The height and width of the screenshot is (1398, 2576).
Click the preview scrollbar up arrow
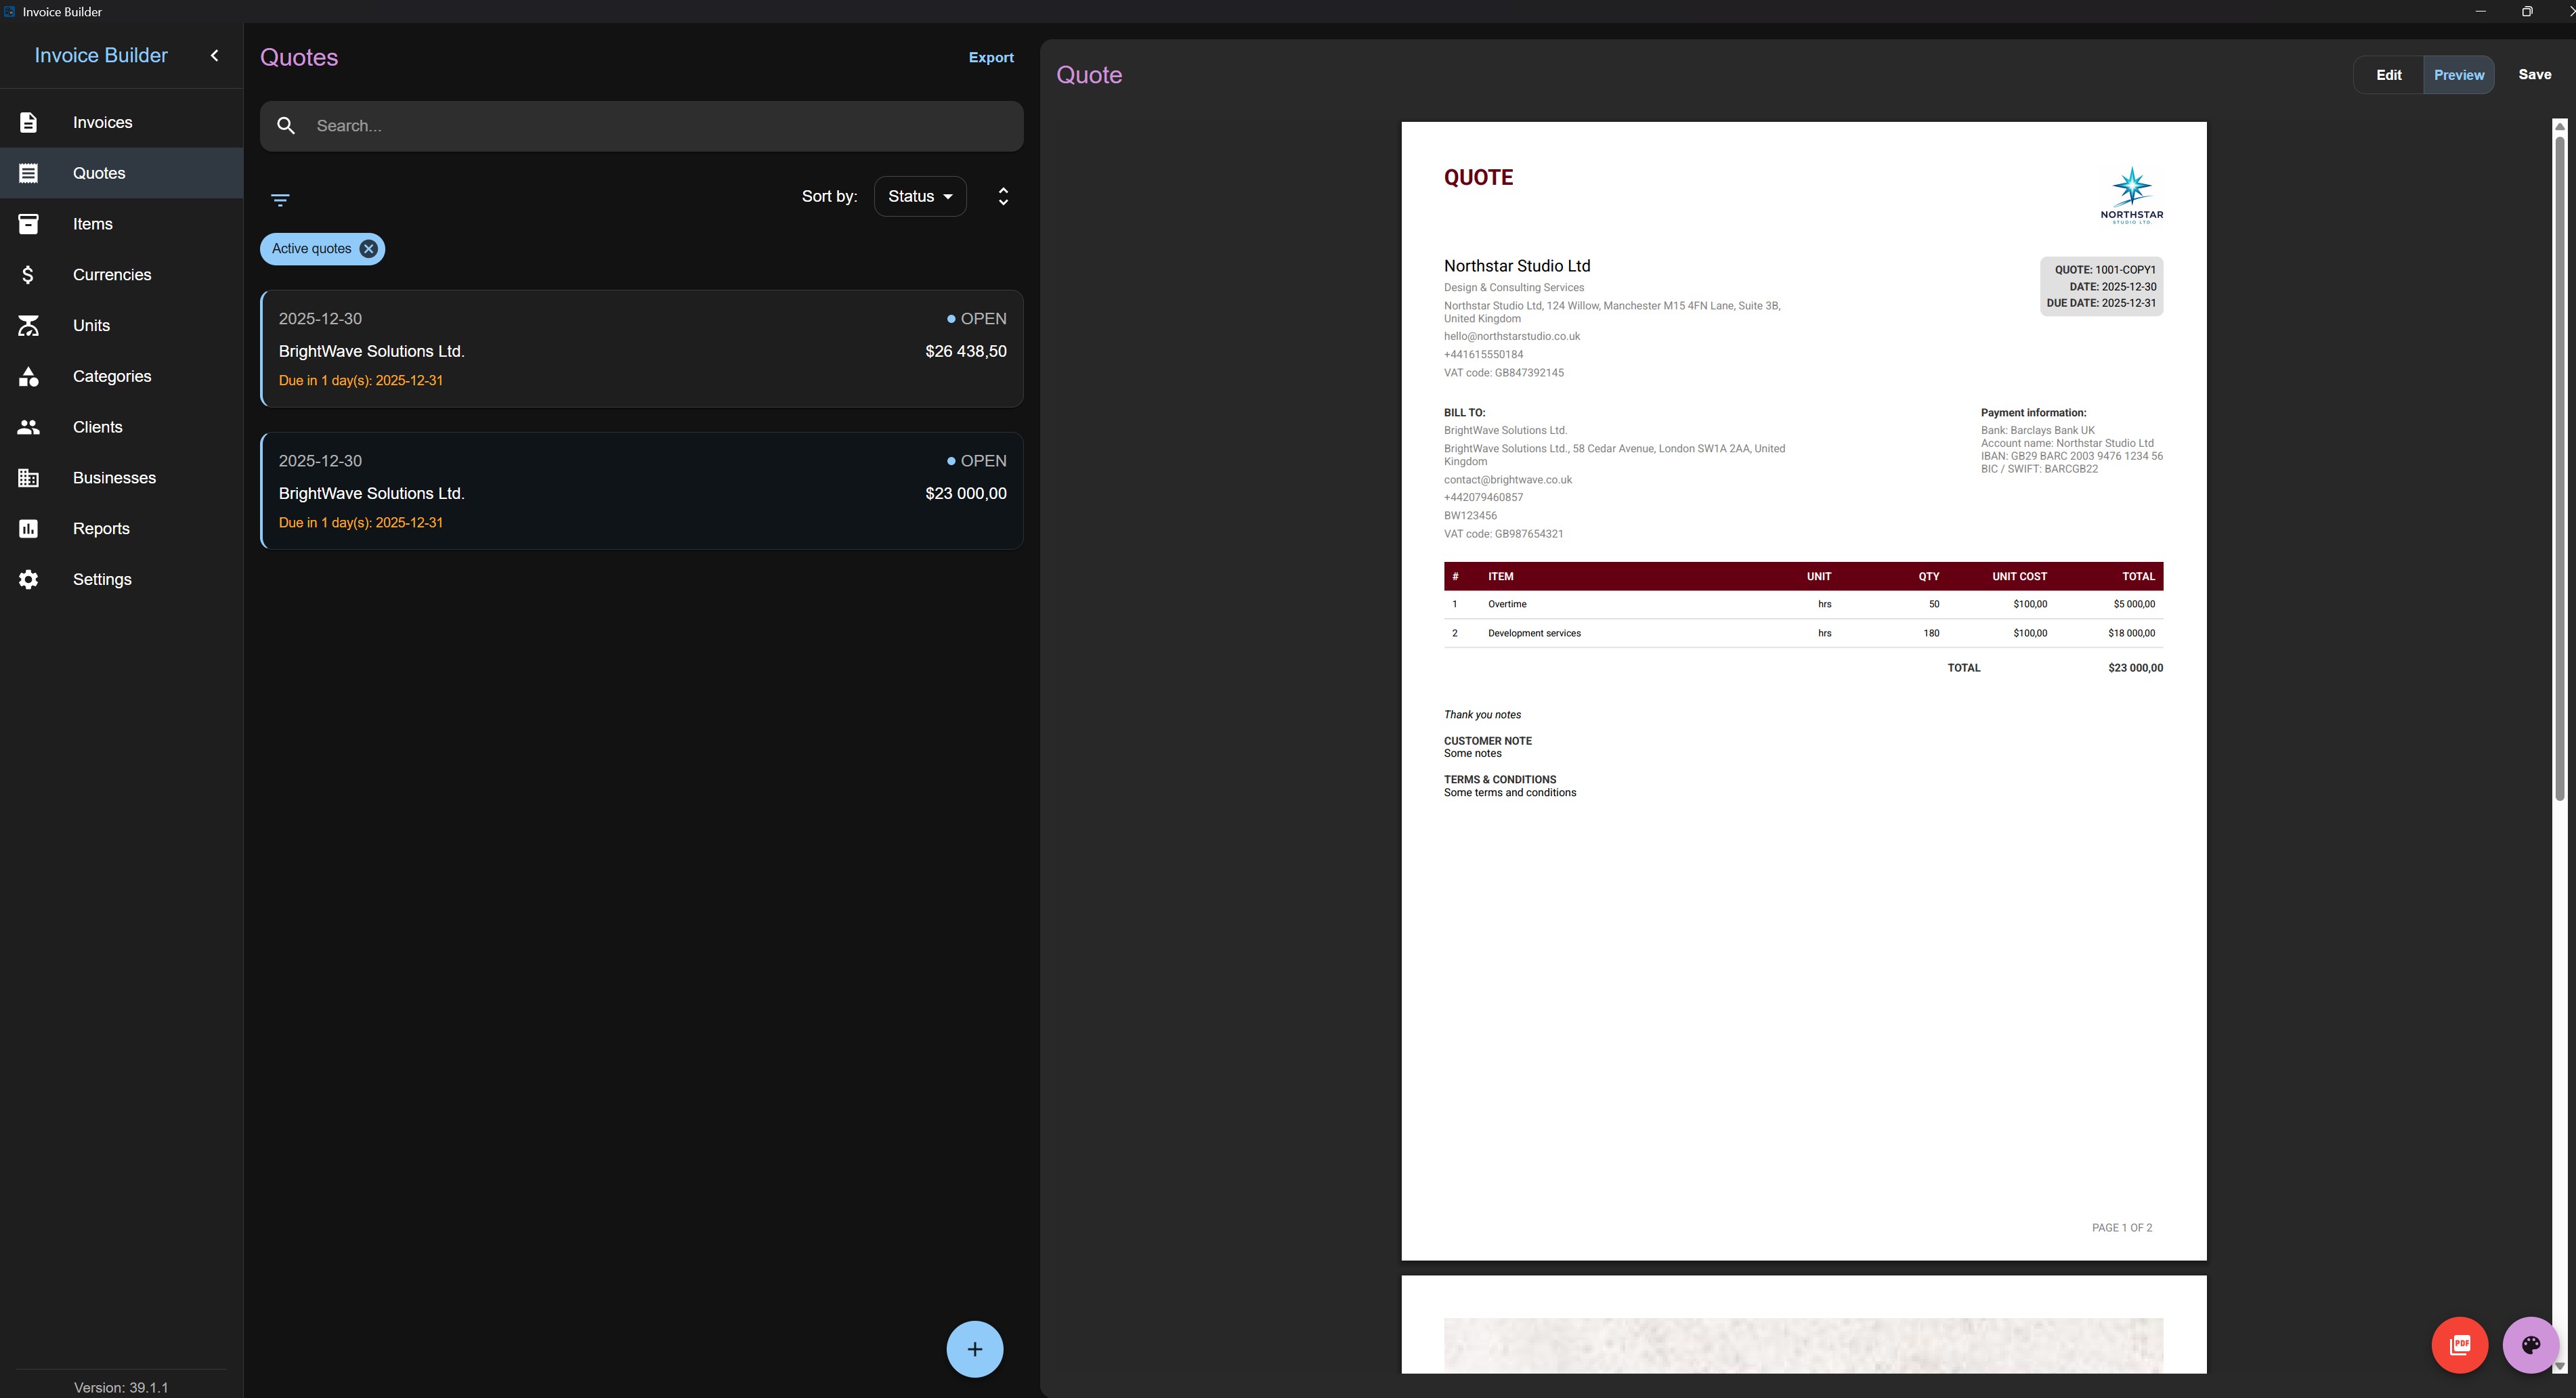click(2560, 126)
